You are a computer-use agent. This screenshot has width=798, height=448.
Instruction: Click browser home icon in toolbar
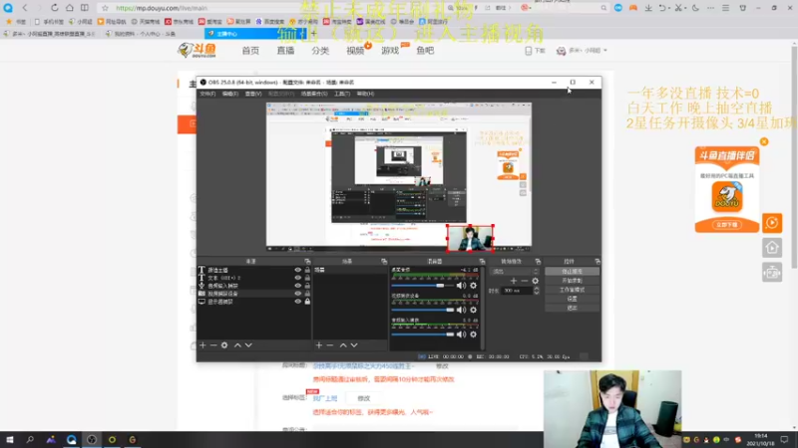(x=69, y=8)
